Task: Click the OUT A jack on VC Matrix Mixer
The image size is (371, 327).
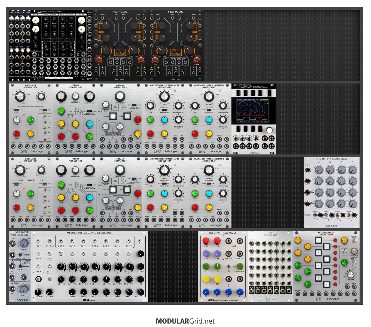Action: pyautogui.click(x=258, y=291)
